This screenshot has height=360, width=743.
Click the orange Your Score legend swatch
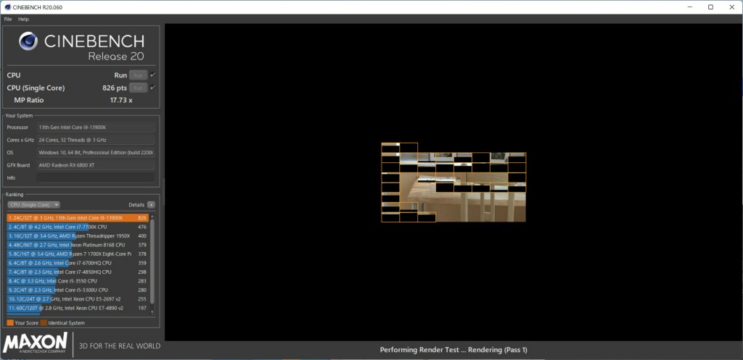tap(10, 323)
